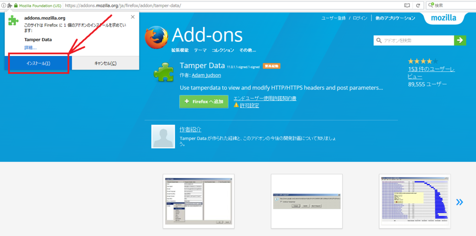
Task: Click the add to Firefox green button
Action: point(204,102)
